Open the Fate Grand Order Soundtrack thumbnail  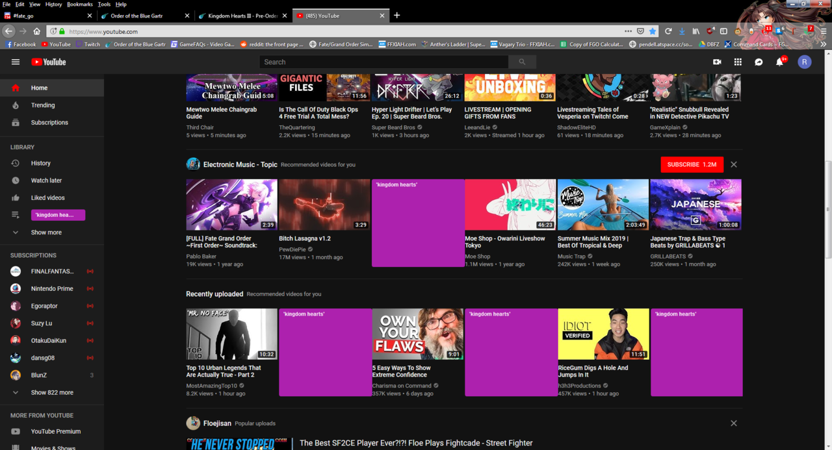click(231, 205)
